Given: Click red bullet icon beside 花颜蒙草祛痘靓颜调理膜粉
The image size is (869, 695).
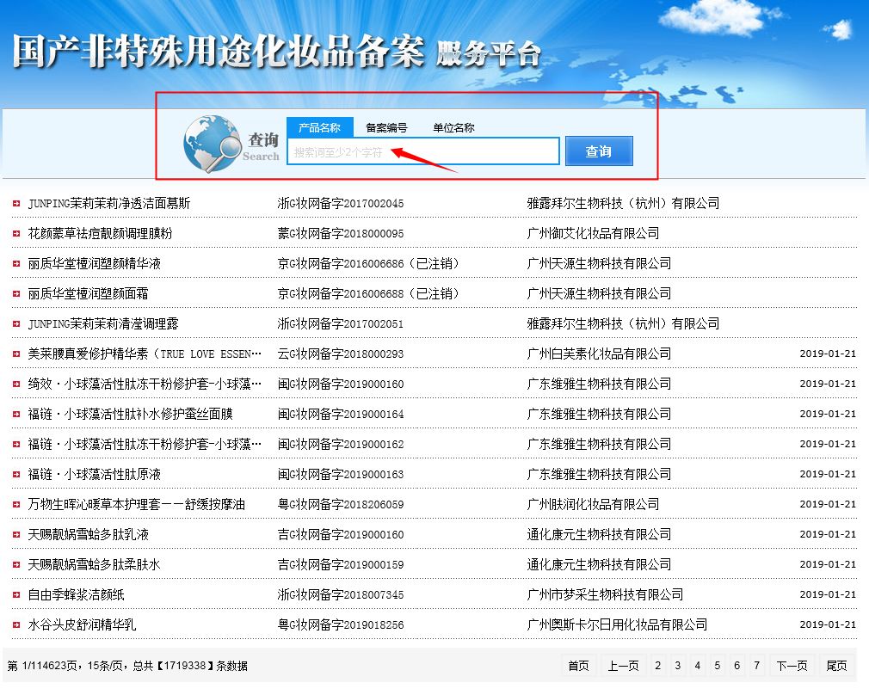Looking at the screenshot, I should coord(16,234).
